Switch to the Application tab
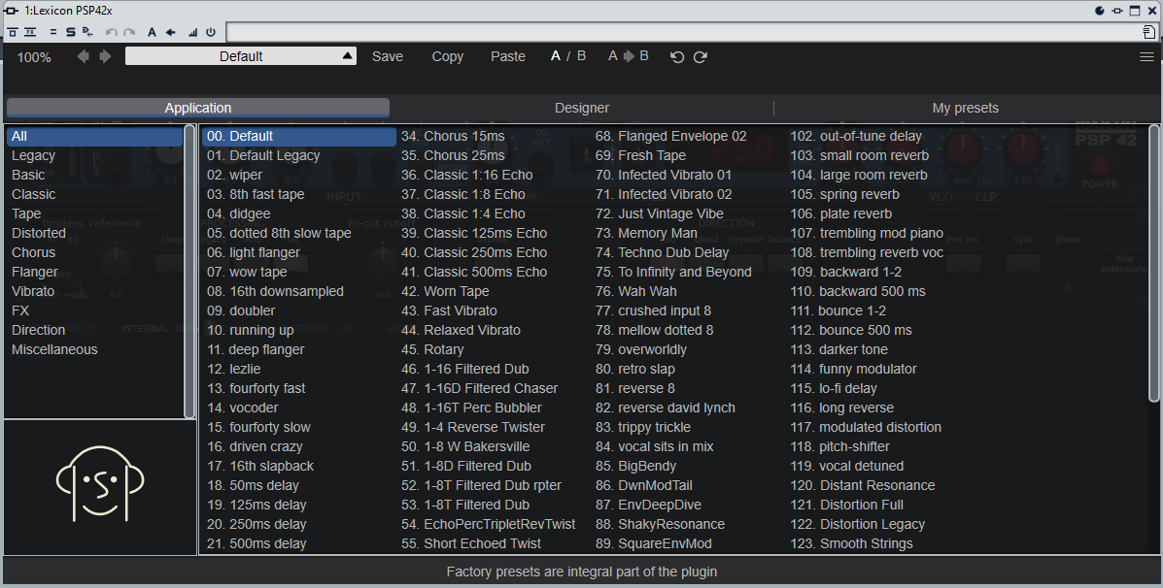Image resolution: width=1163 pixels, height=588 pixels. pyautogui.click(x=198, y=108)
